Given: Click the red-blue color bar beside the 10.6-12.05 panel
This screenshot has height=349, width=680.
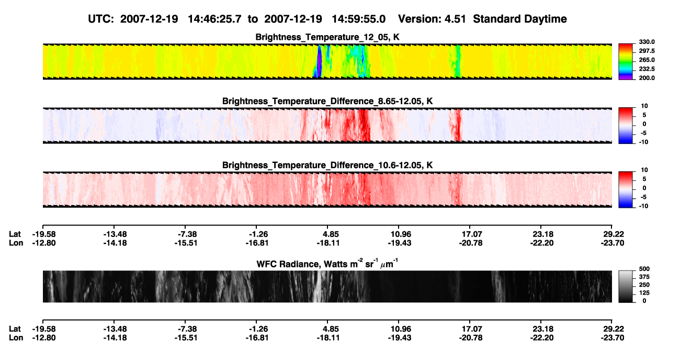Looking at the screenshot, I should [626, 188].
